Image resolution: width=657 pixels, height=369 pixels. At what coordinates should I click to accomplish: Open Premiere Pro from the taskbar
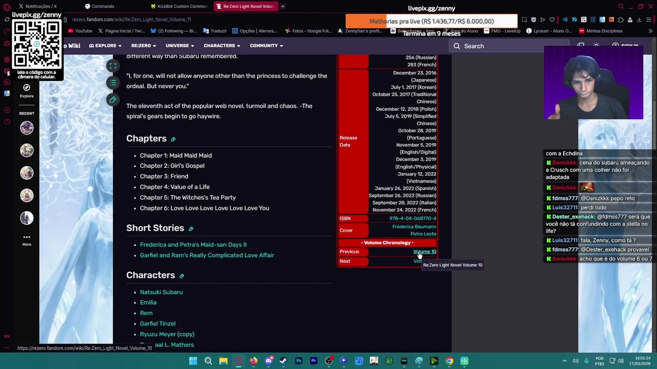tap(314, 361)
